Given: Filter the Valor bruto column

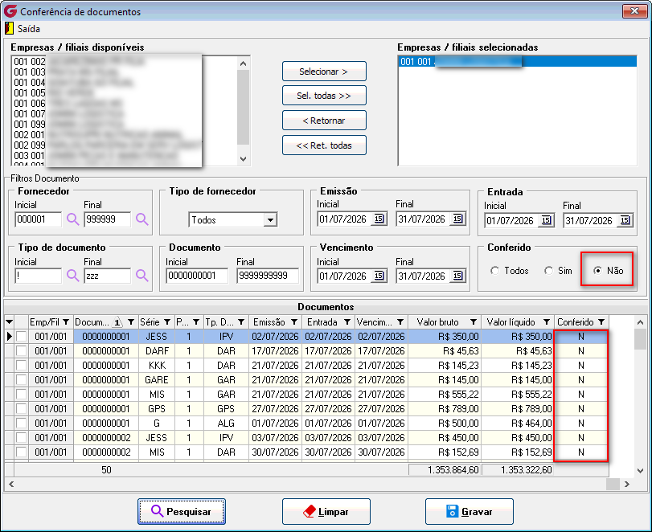Looking at the screenshot, I should tap(474, 322).
